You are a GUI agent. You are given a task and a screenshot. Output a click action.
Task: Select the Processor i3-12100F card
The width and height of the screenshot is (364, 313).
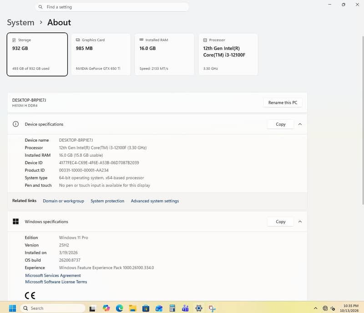[228, 54]
